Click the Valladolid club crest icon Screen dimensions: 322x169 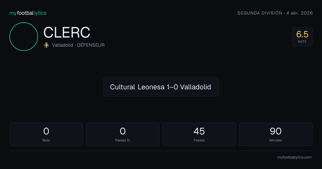tap(46, 45)
